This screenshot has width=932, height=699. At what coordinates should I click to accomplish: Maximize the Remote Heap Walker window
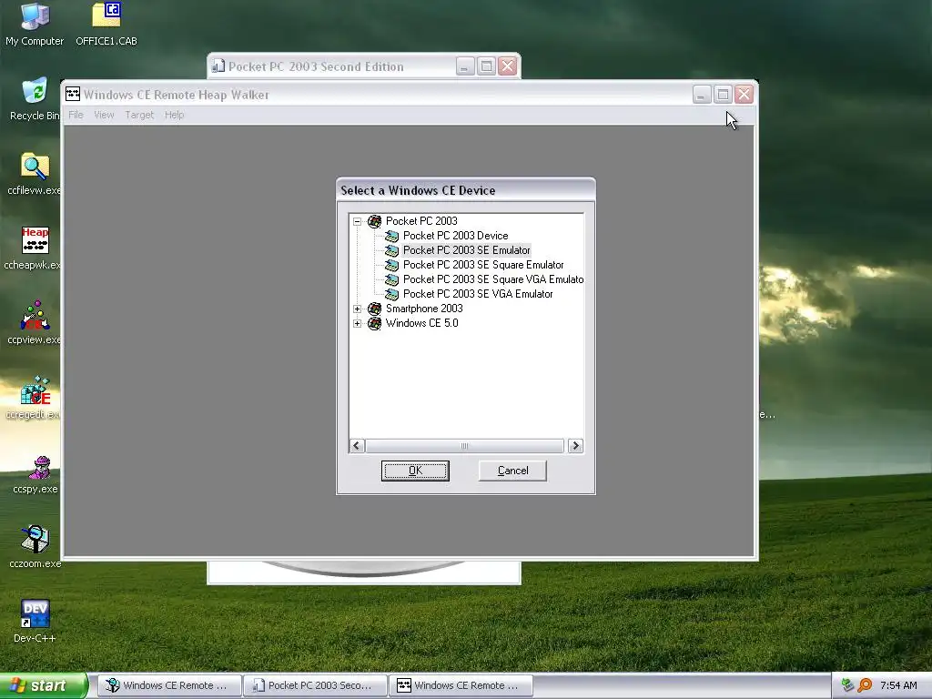click(723, 95)
